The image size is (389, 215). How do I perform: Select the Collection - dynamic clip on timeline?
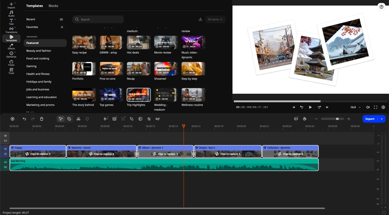(x=290, y=151)
